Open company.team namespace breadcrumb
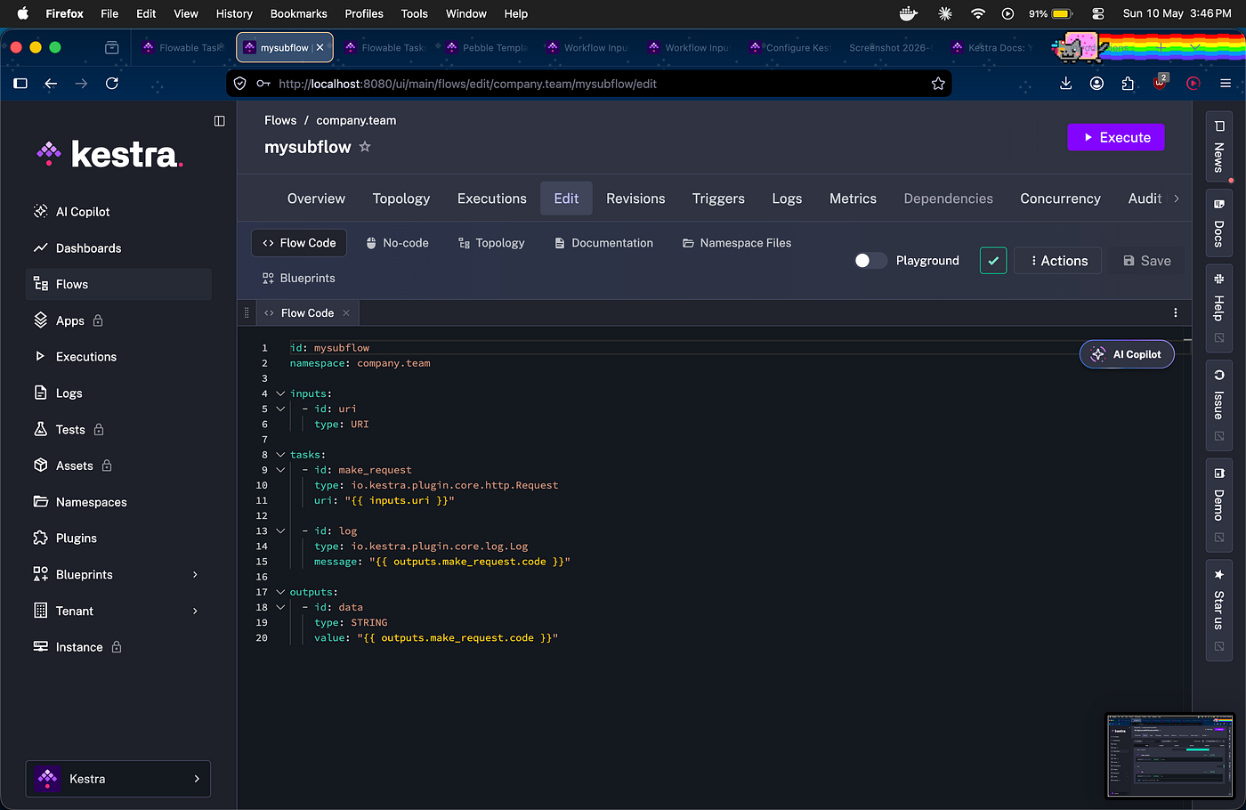This screenshot has height=810, width=1246. (x=356, y=120)
